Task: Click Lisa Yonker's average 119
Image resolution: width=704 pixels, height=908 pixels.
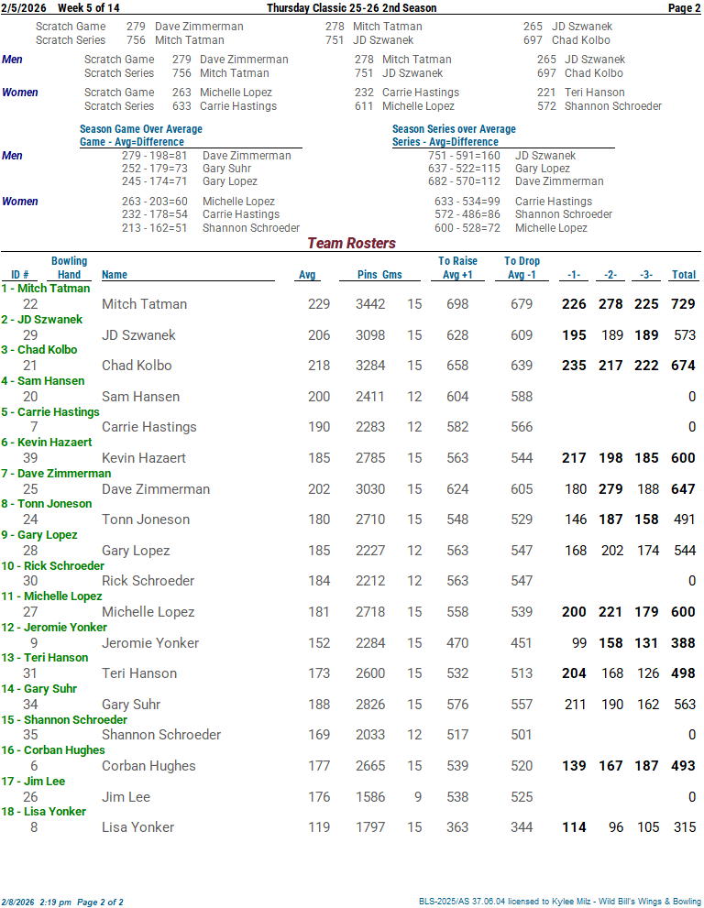Action: pyautogui.click(x=319, y=827)
